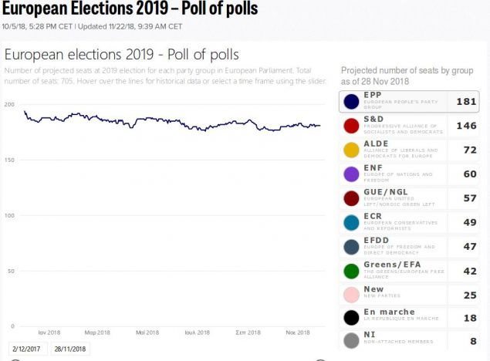This screenshot has height=361, width=490.
Task: Click the teal ECR legend circle
Action: click(352, 222)
